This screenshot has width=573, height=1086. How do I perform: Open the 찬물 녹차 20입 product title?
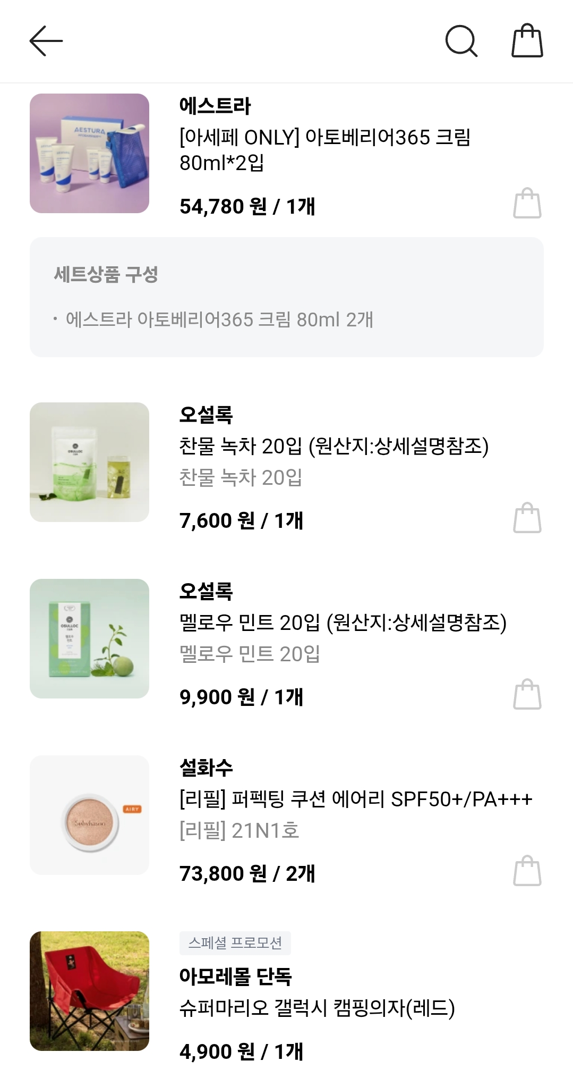[334, 446]
